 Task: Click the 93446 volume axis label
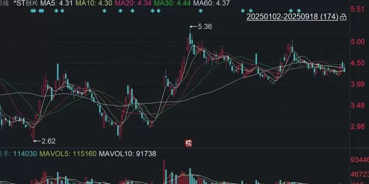coord(359,160)
